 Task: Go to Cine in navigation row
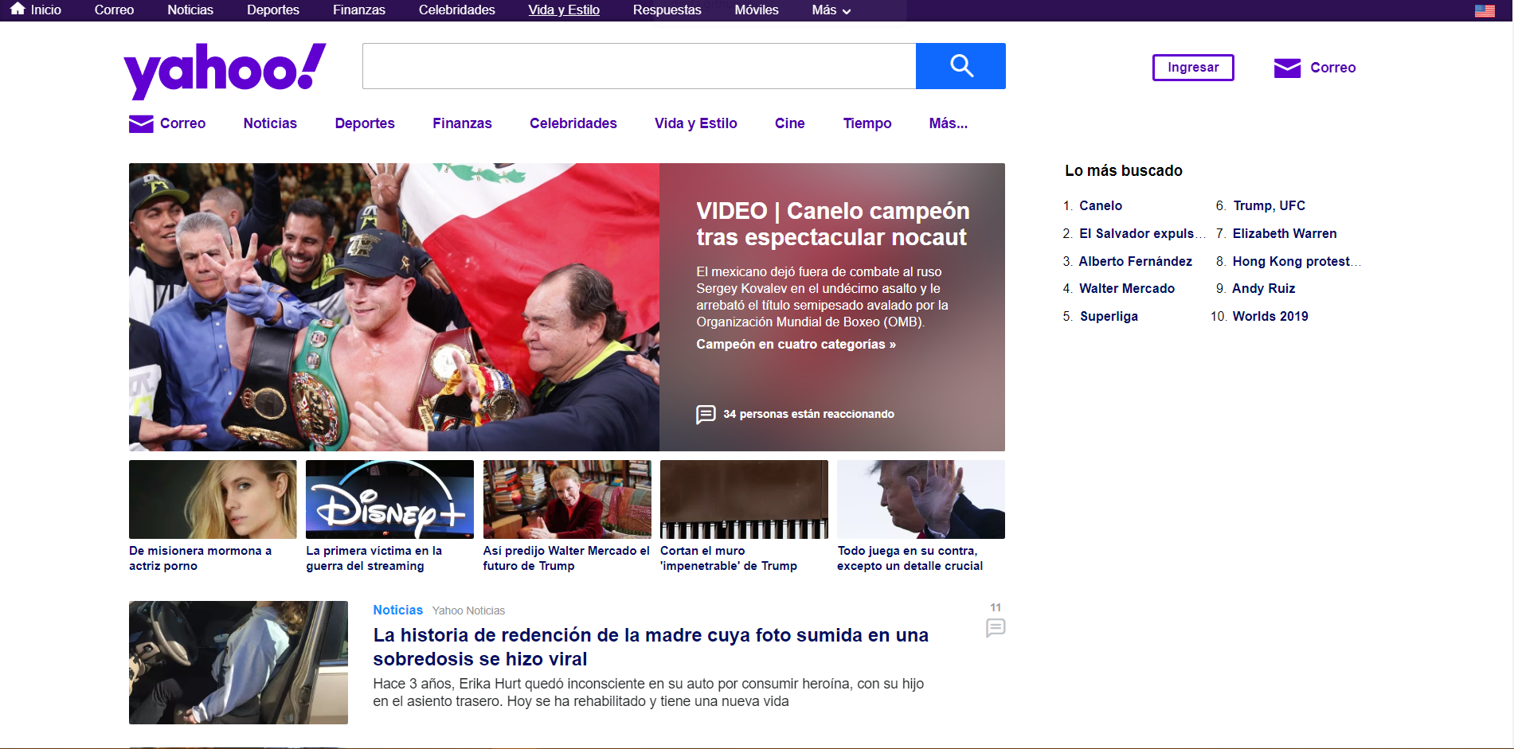pos(790,123)
